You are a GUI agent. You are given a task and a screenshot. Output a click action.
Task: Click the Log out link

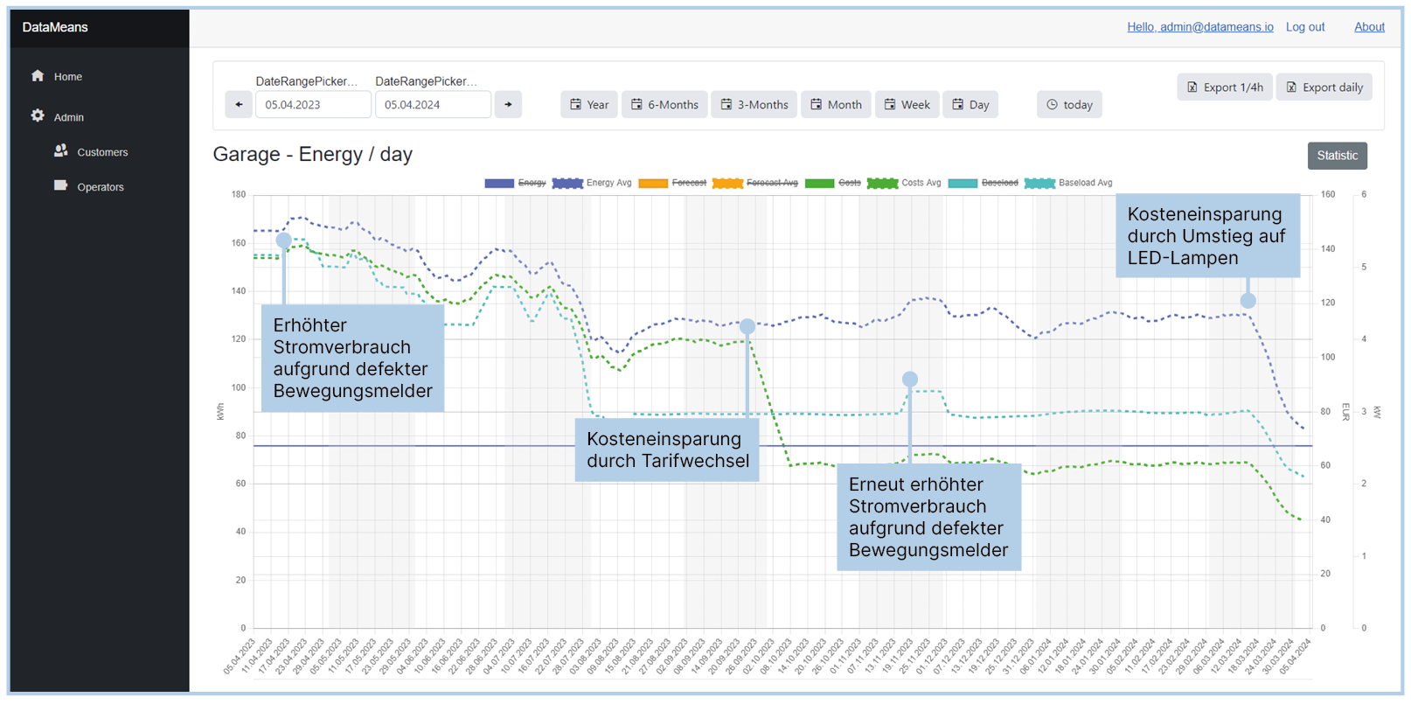tap(1304, 27)
